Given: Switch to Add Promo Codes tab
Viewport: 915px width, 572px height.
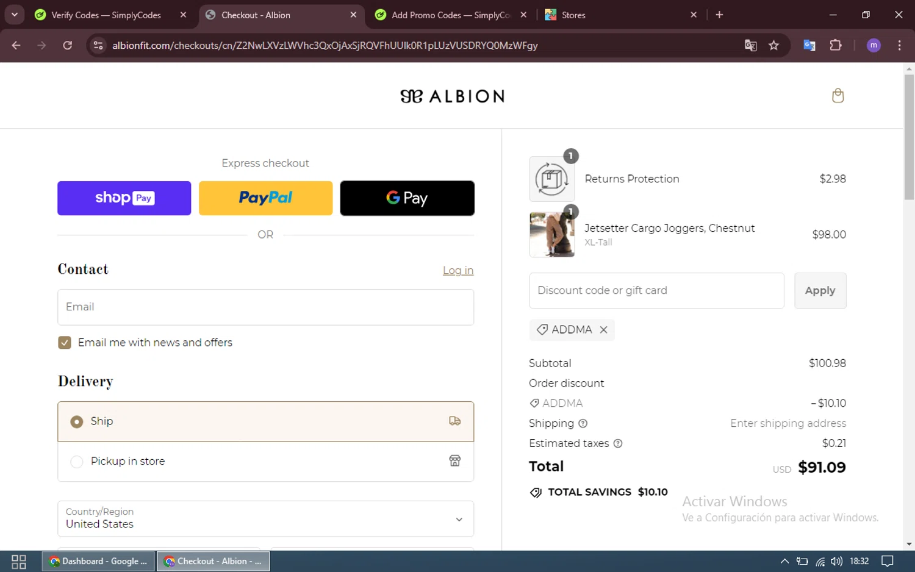Looking at the screenshot, I should tap(451, 15).
